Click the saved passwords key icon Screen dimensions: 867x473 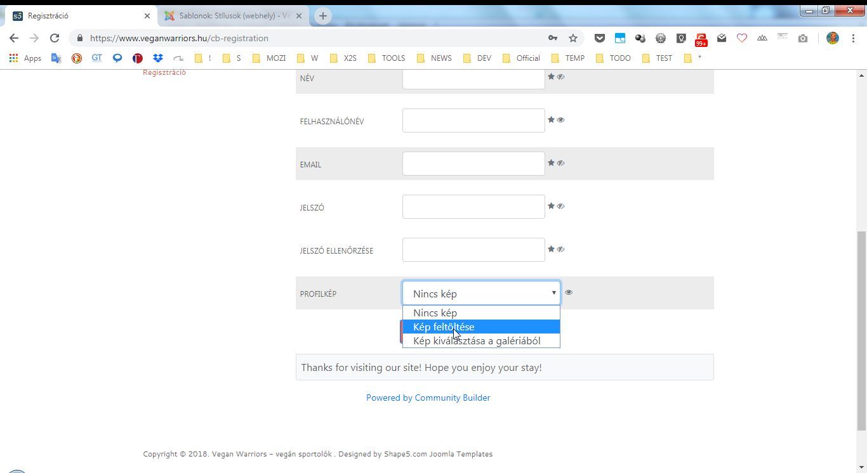[553, 38]
